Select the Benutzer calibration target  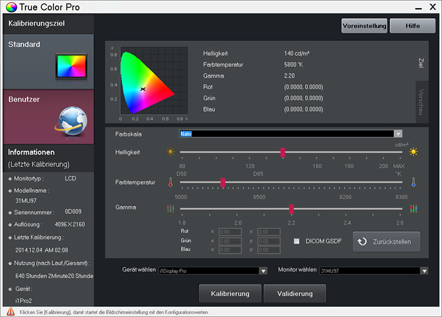click(47, 116)
